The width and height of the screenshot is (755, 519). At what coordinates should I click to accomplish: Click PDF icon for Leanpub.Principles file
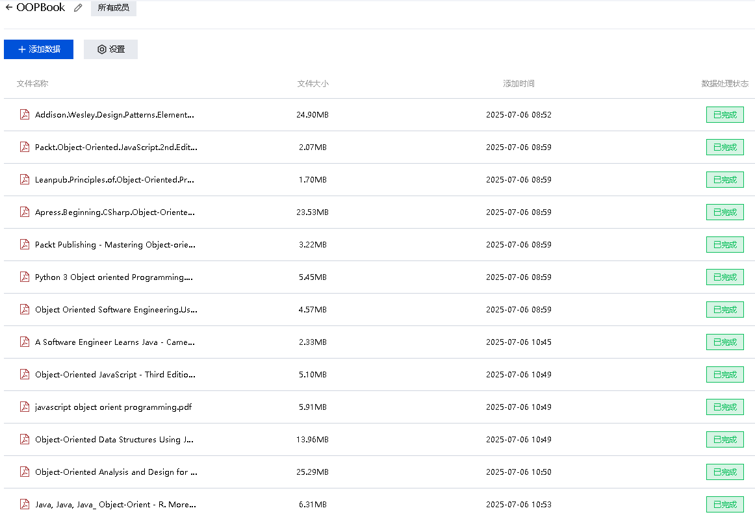click(x=25, y=180)
